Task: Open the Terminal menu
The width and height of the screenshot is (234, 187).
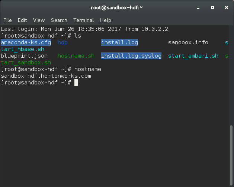Action: (x=83, y=20)
